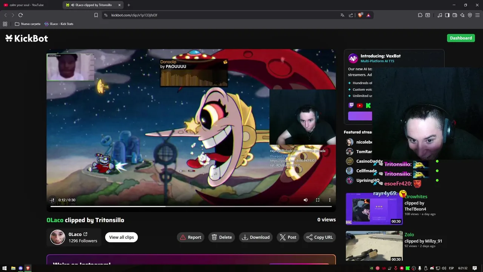483x272 pixels.
Task: Open the speaker volume tray icon
Action: pyautogui.click(x=444, y=268)
